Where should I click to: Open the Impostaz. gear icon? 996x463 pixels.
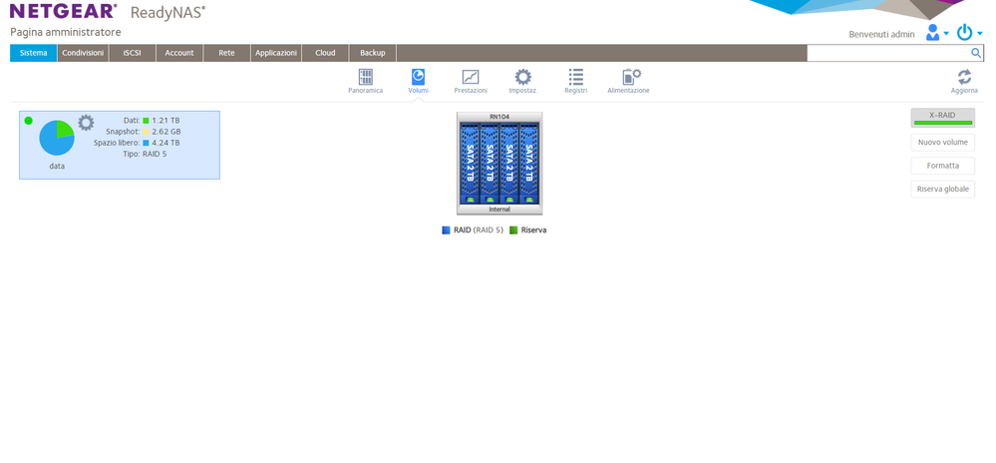(x=522, y=77)
